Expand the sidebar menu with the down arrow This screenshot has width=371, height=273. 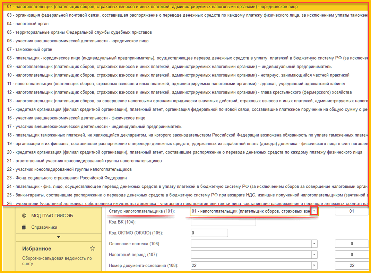(59, 237)
